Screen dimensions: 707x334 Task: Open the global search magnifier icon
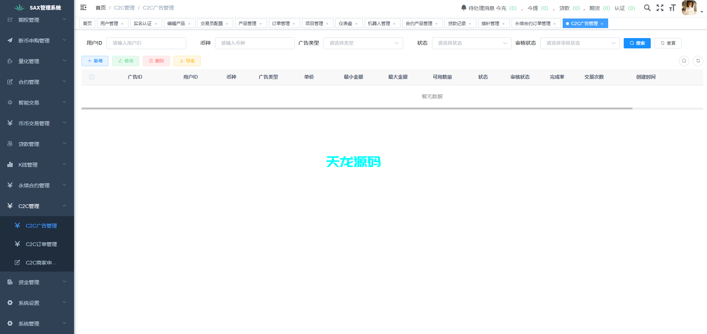point(647,7)
